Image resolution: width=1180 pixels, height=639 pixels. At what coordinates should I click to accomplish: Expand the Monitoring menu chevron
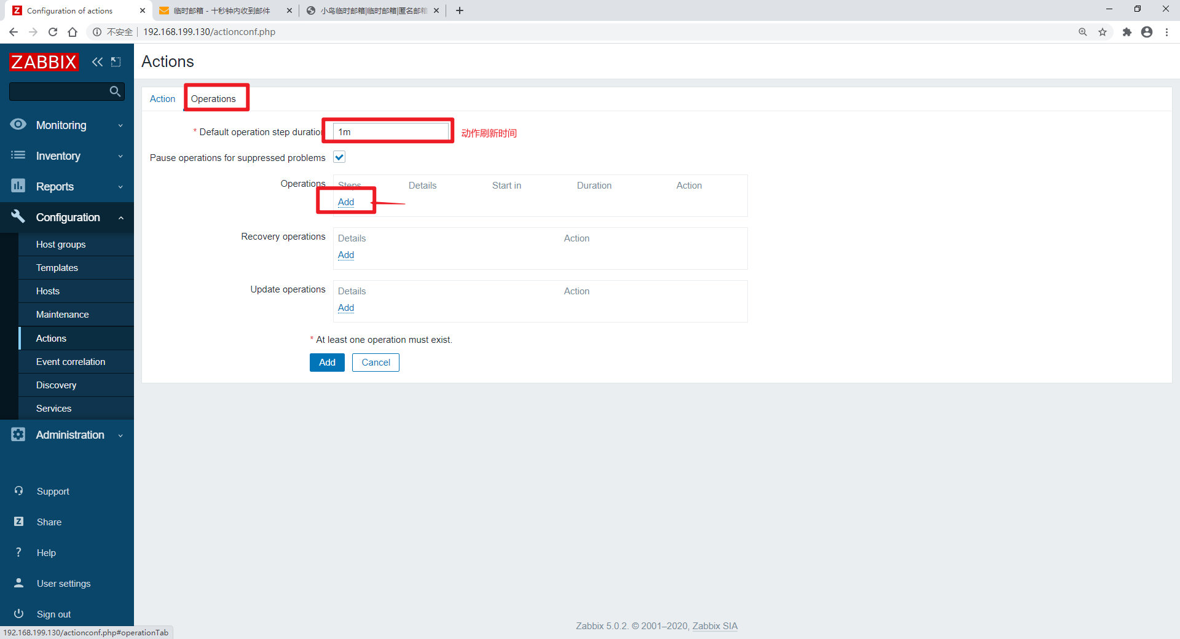[x=120, y=125]
